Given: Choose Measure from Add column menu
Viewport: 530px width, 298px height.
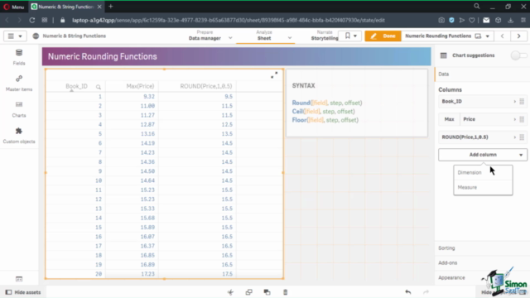Looking at the screenshot, I should [x=483, y=187].
